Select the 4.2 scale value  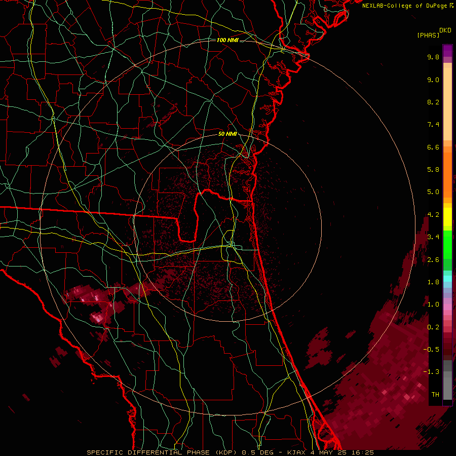coord(433,215)
